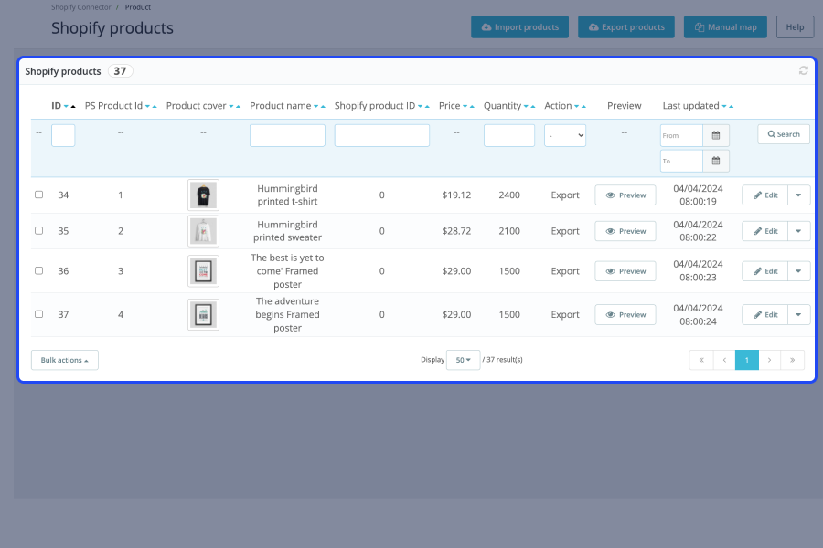Focus the ID filter field
823x548 pixels.
(63, 135)
